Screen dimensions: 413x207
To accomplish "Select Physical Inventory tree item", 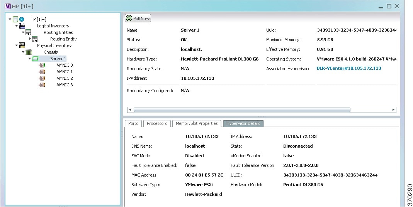I will click(x=54, y=45).
